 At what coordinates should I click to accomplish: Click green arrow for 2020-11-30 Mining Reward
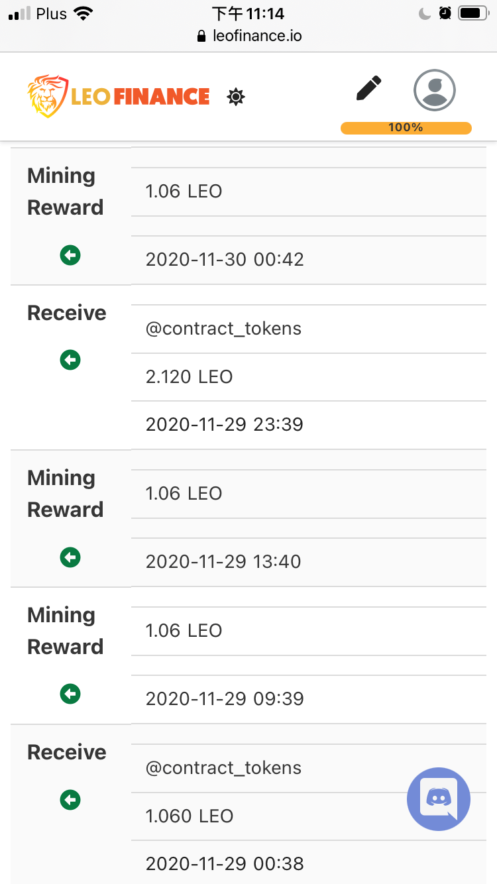[x=70, y=254]
